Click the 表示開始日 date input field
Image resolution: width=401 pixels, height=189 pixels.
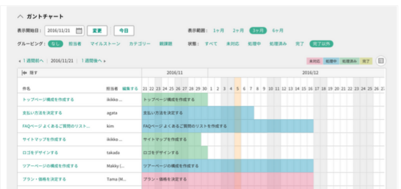(65, 31)
